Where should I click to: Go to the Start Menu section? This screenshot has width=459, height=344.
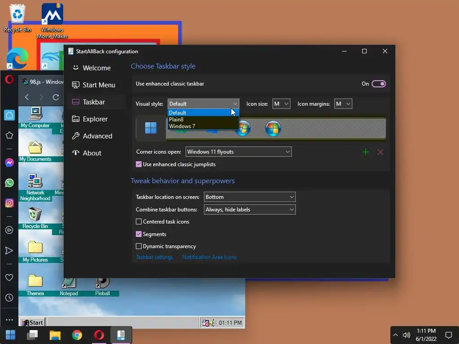97,85
